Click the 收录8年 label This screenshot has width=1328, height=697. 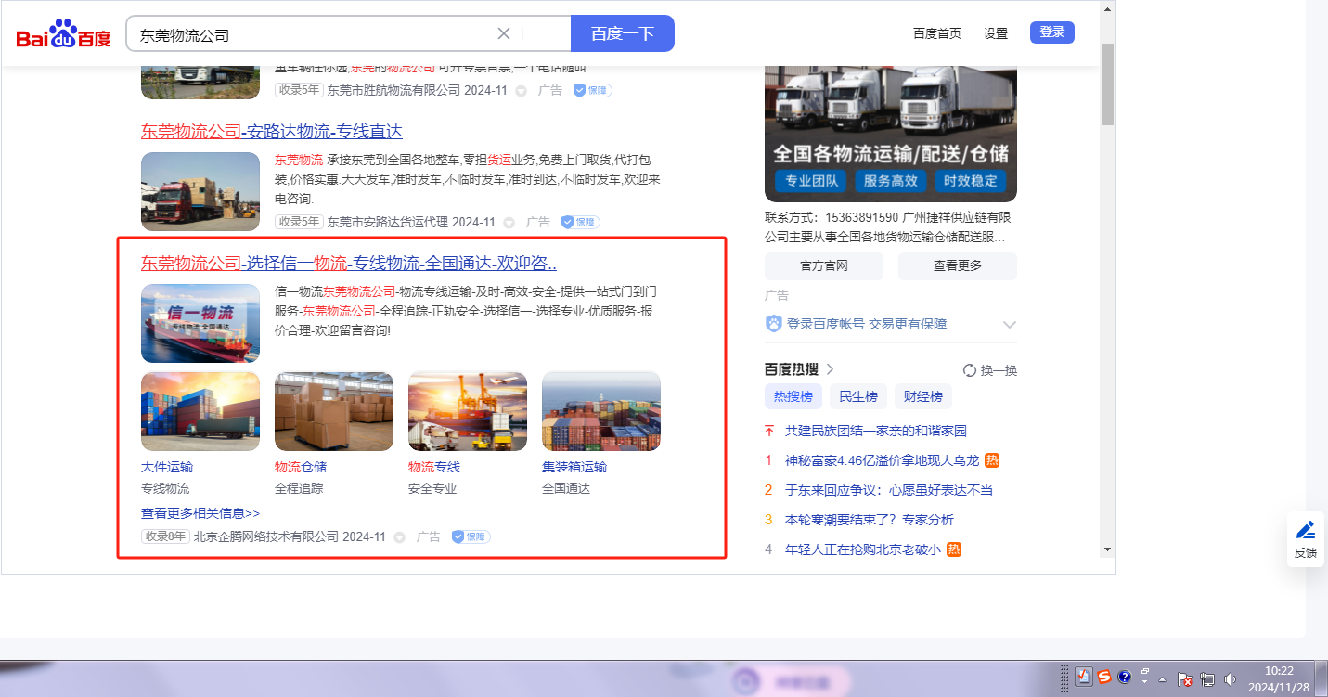[165, 536]
